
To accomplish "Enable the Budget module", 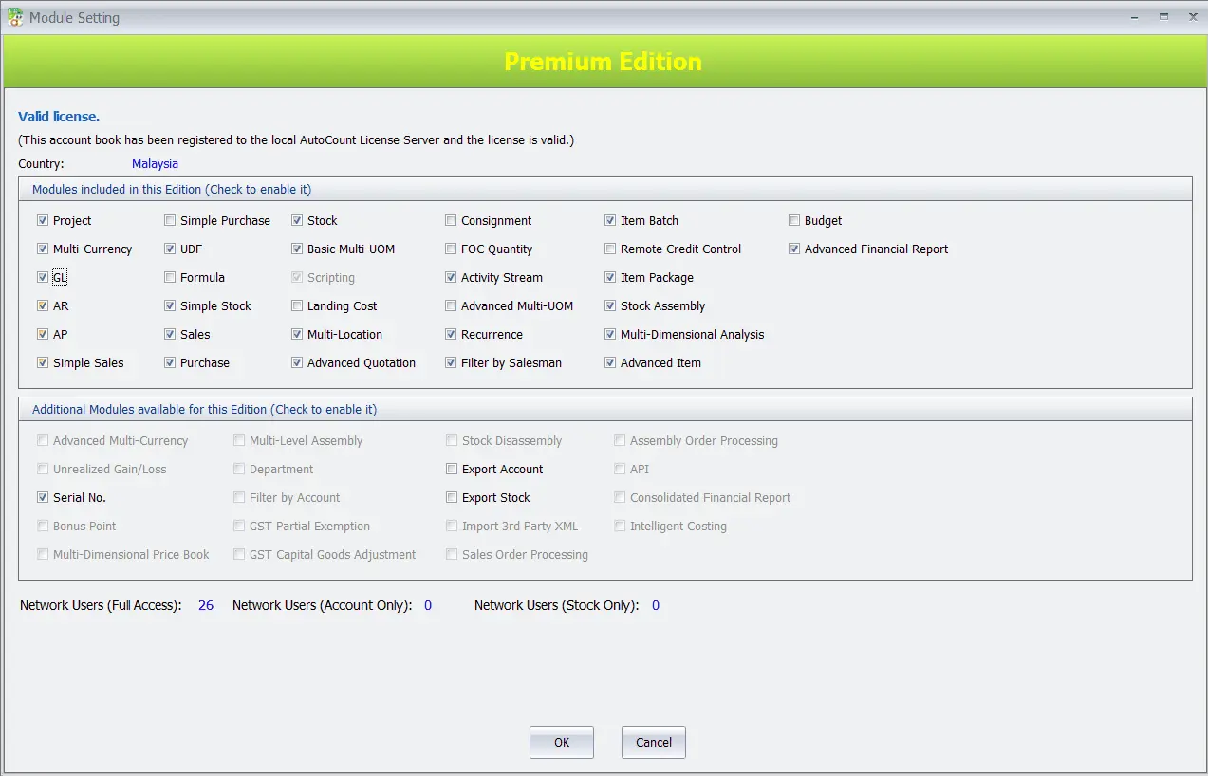I will [793, 220].
